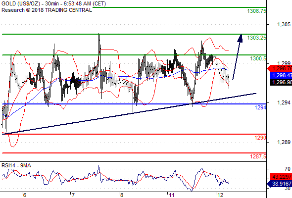Click the red 1287.5 support label
Screen dimensions: 292x198
point(258,156)
